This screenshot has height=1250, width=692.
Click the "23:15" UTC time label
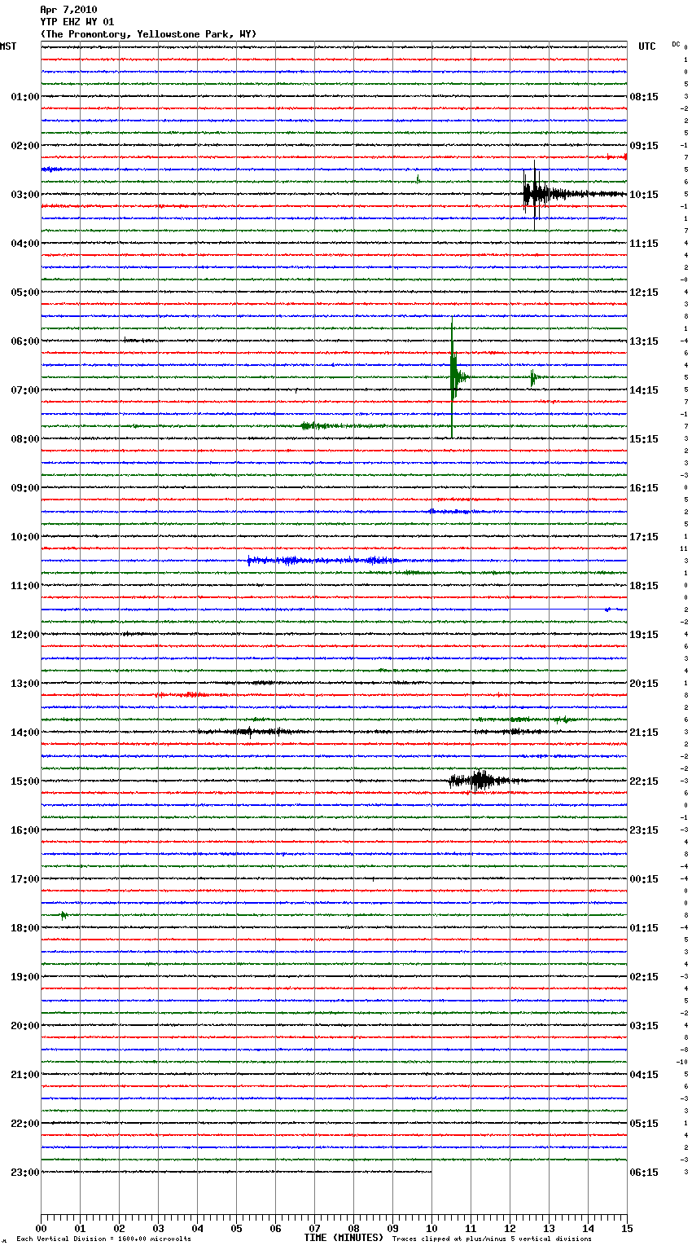644,830
